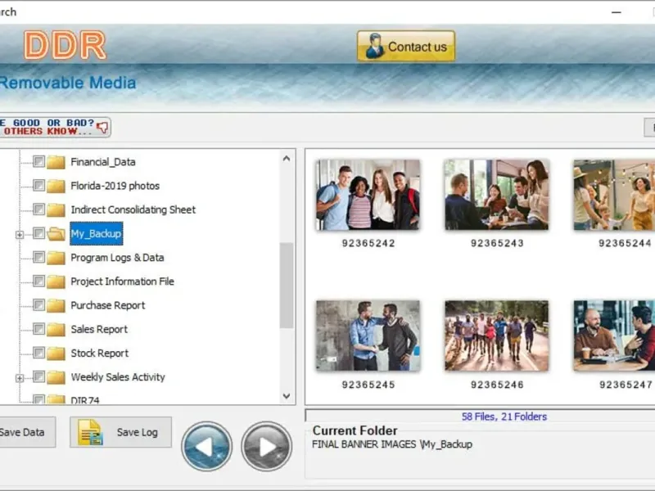Click the Sales Report folder icon

[56, 329]
